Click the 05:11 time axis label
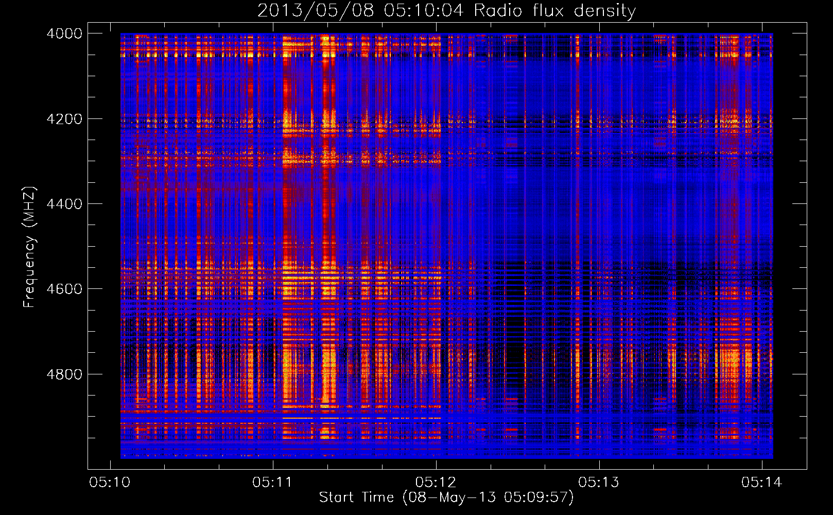 click(272, 483)
